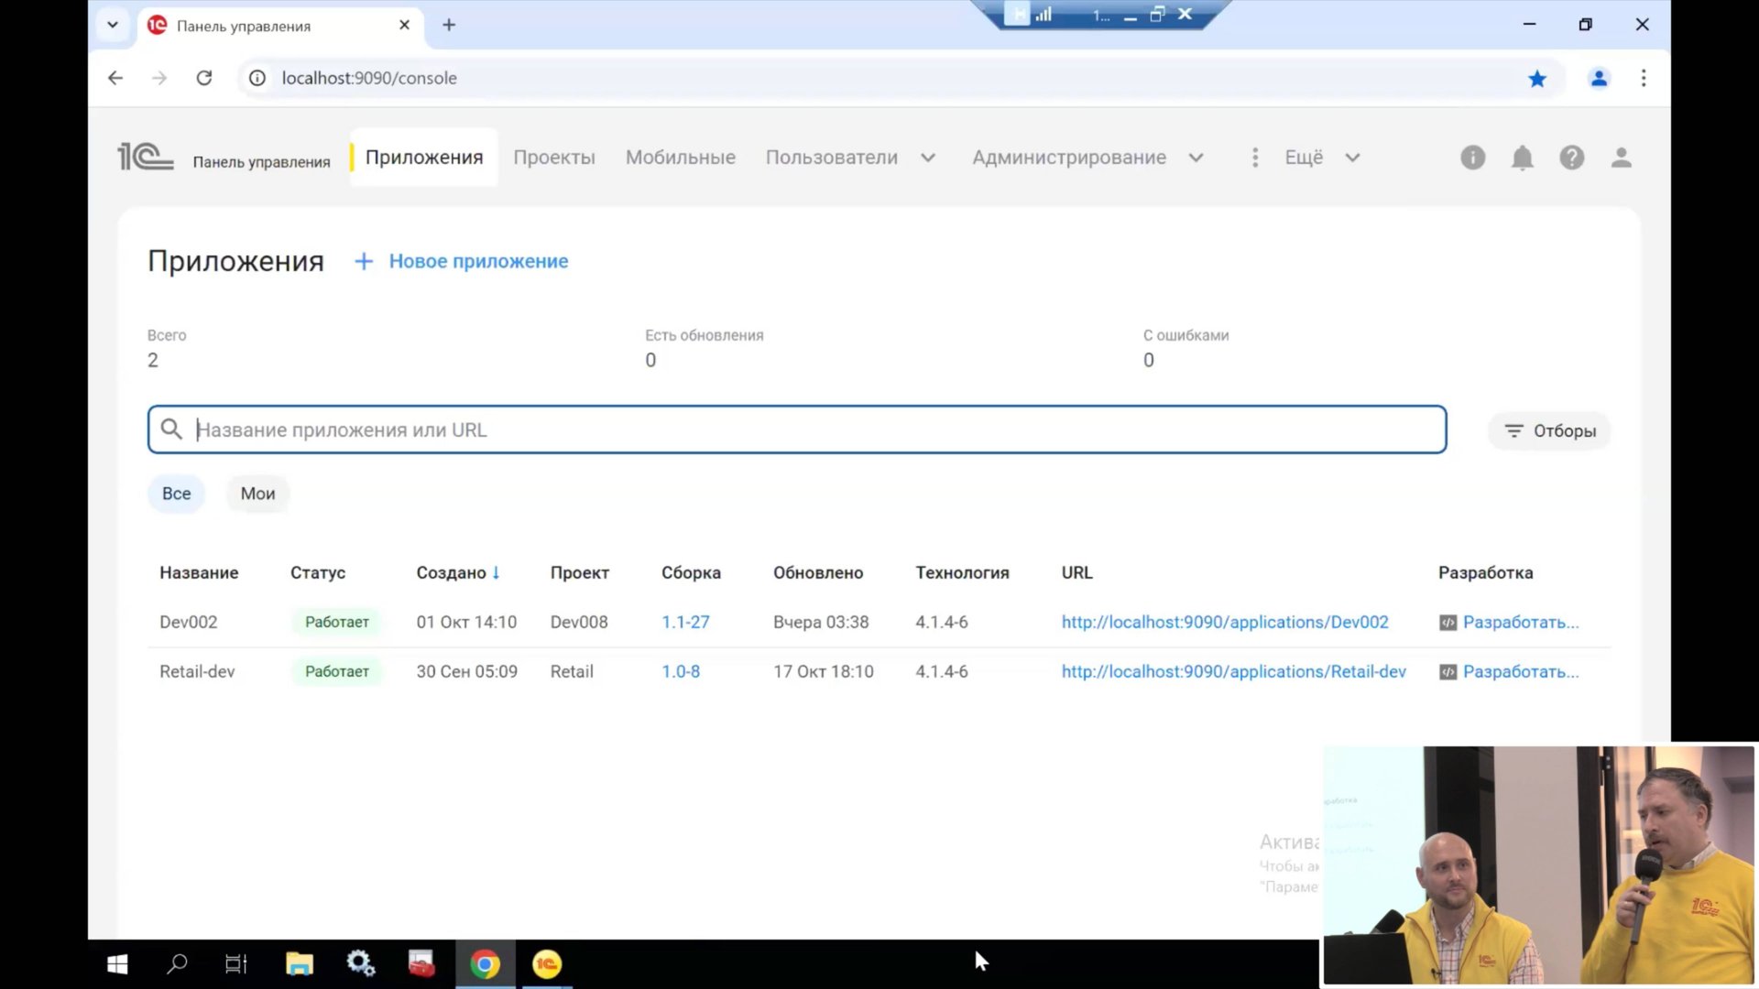The image size is (1759, 989).
Task: Open the notifications bell icon
Action: [1522, 158]
